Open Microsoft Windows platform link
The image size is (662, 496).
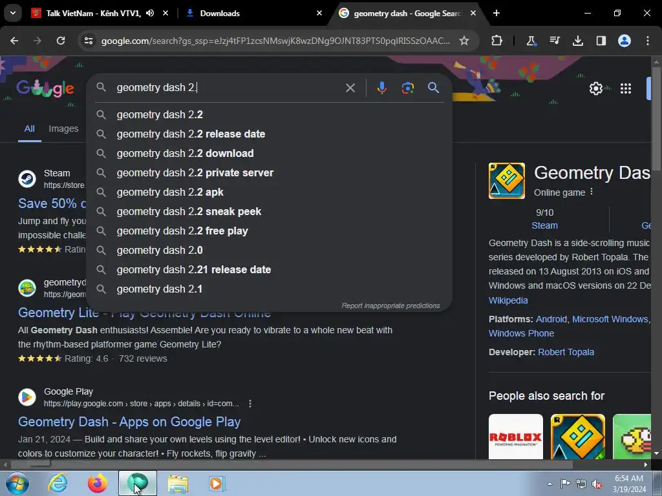point(610,319)
